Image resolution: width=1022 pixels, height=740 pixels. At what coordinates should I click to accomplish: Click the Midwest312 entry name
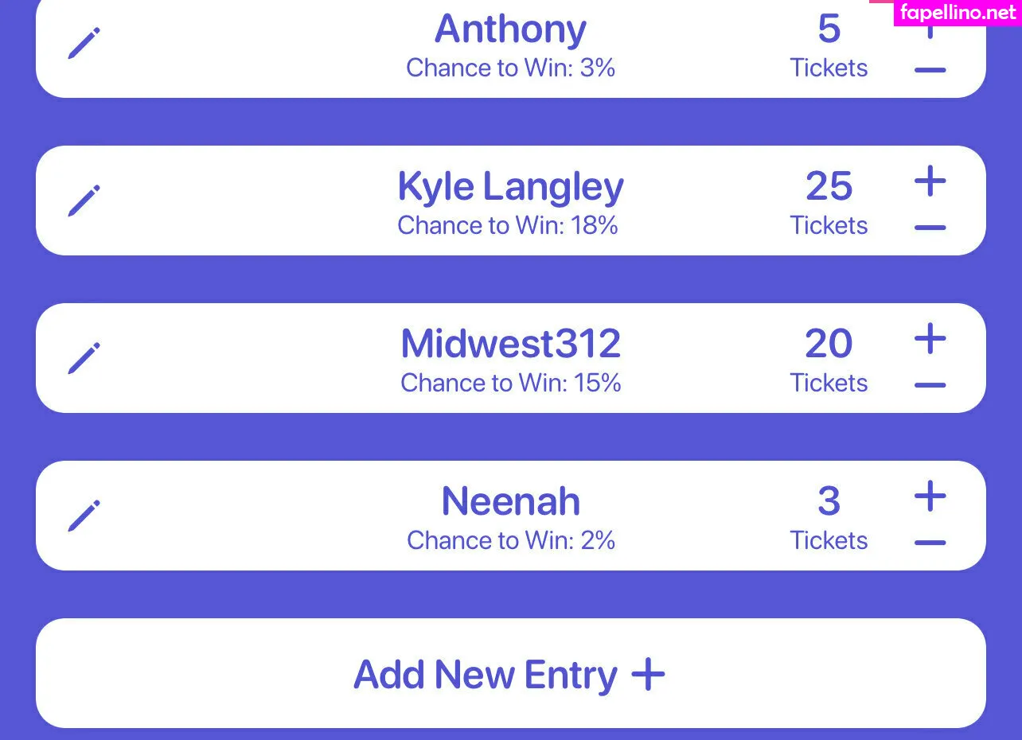(x=510, y=344)
